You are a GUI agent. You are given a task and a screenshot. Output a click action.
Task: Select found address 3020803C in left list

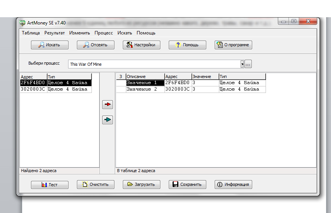tap(33, 89)
